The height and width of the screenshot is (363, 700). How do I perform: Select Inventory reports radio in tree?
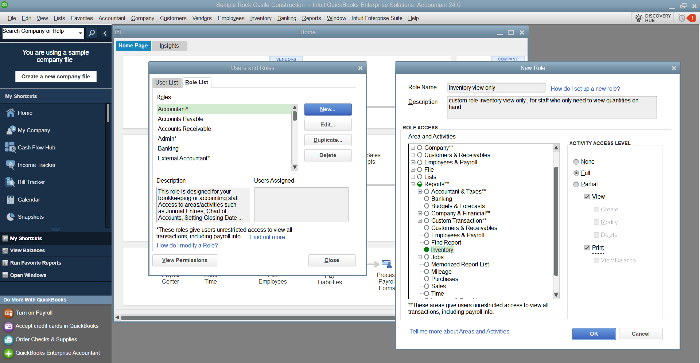427,250
